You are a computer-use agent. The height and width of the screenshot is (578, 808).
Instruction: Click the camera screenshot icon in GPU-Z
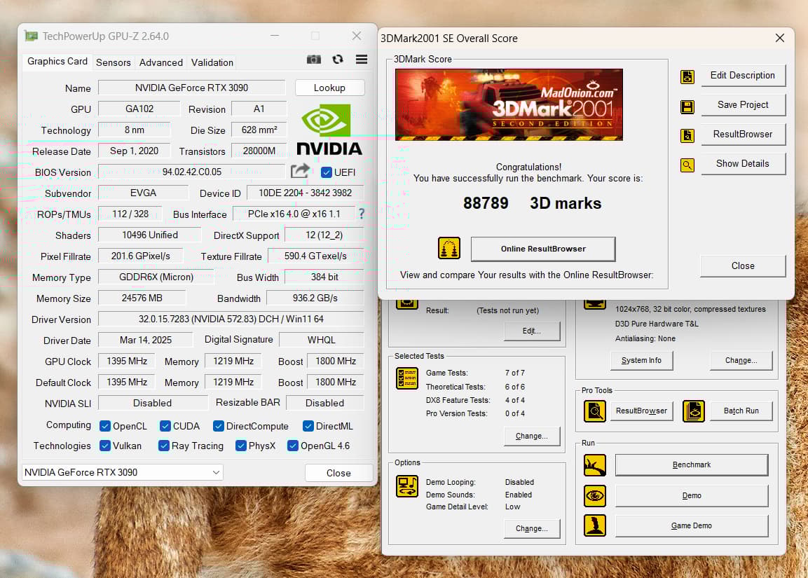[313, 60]
